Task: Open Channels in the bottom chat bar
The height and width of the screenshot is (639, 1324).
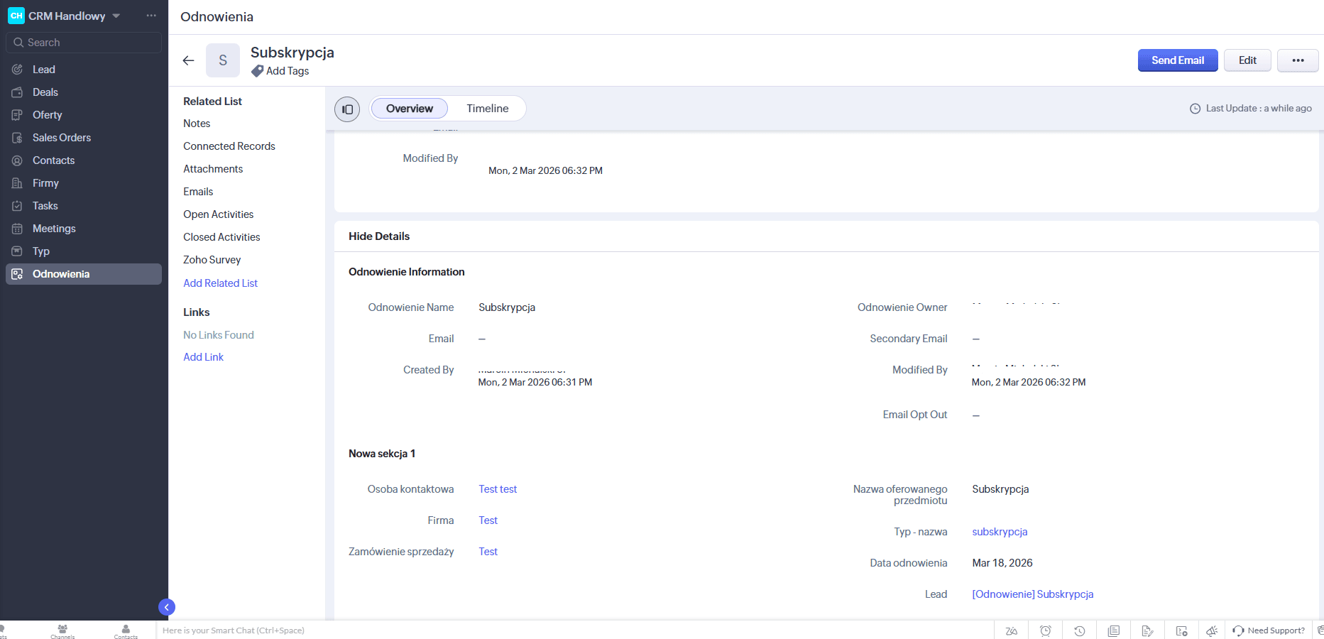Action: (62, 630)
